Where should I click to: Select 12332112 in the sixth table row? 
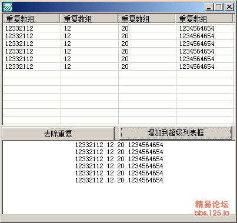19,66
